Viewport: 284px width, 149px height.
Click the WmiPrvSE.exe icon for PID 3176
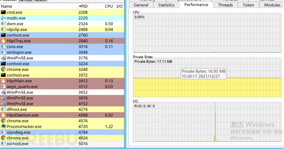(3, 58)
